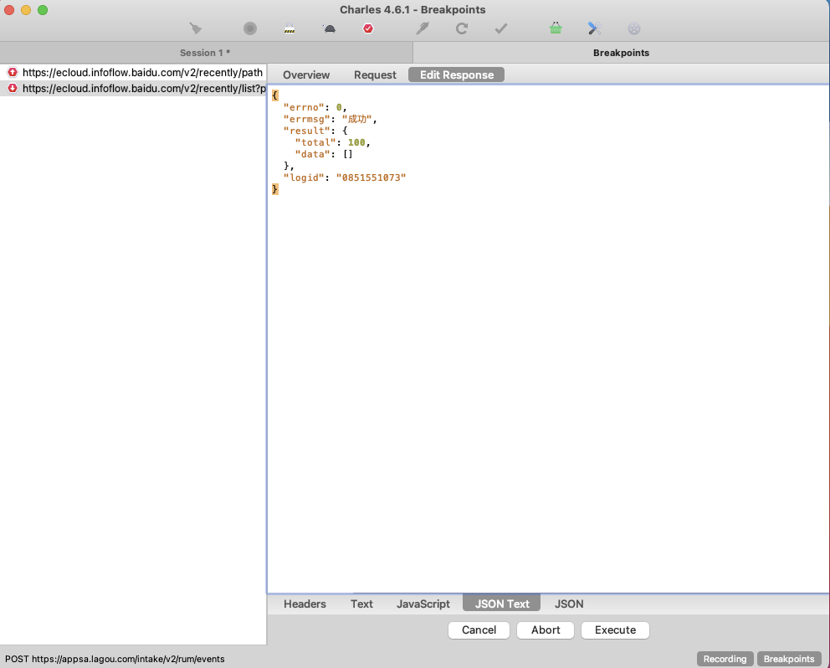Clear the session with the broom icon

[196, 28]
